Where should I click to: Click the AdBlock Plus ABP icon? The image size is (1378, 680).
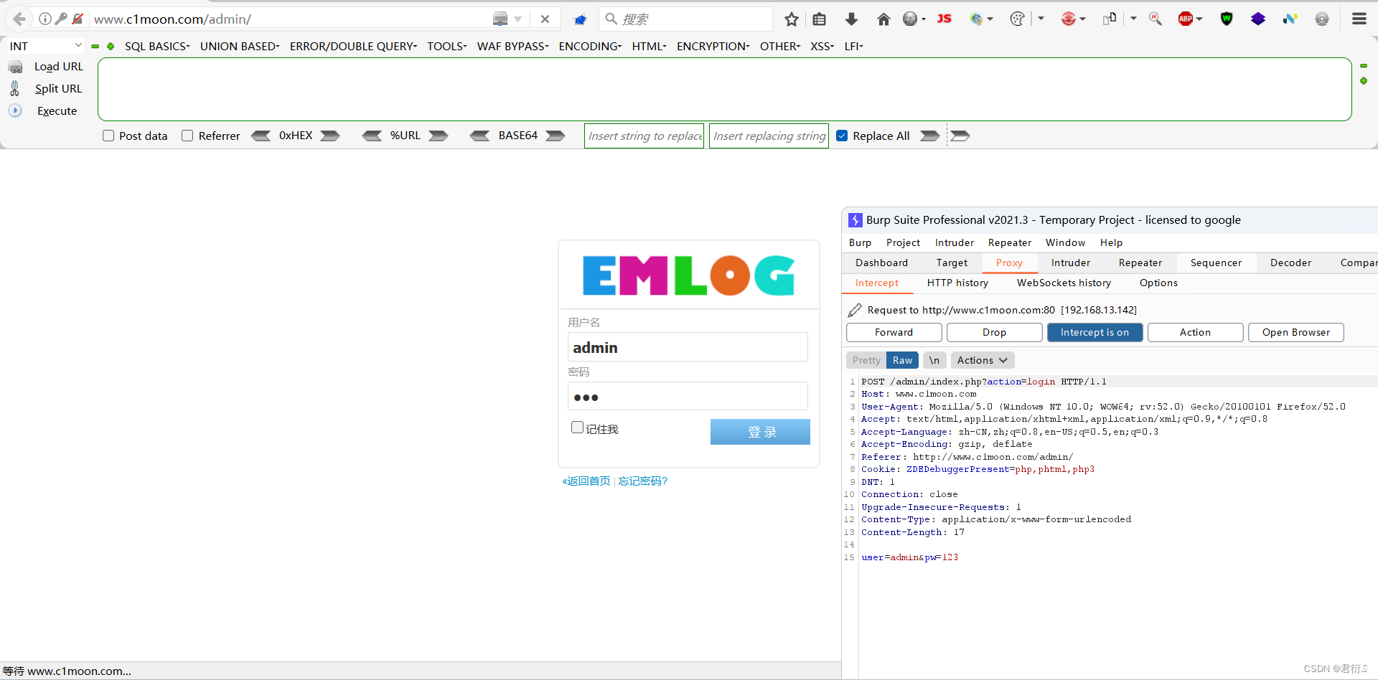point(1186,19)
